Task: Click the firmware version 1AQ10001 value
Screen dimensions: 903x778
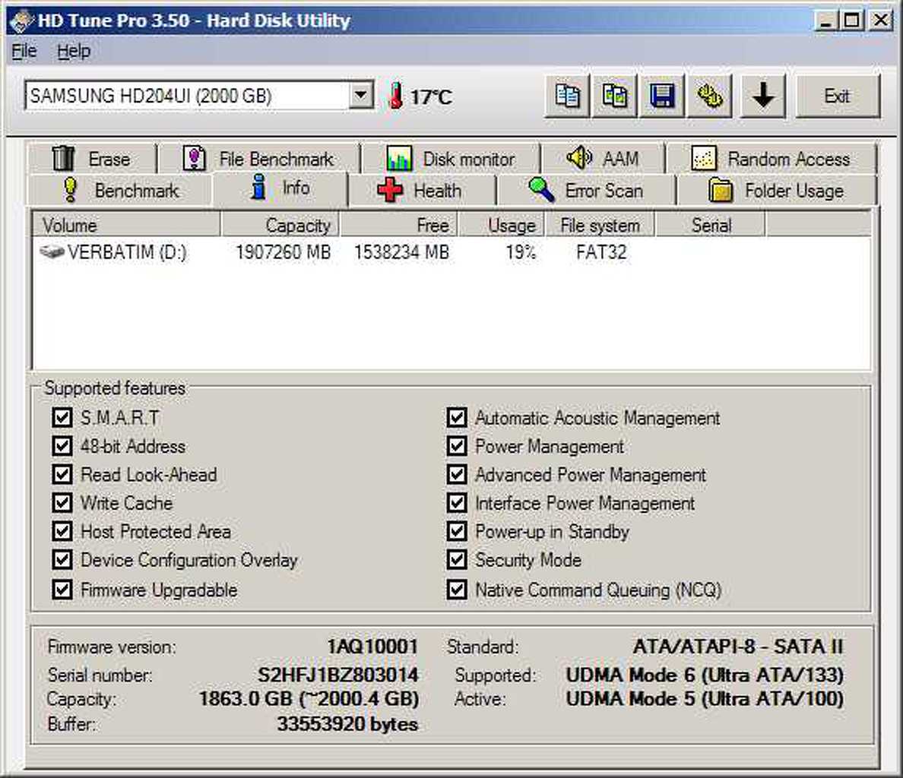Action: click(372, 647)
